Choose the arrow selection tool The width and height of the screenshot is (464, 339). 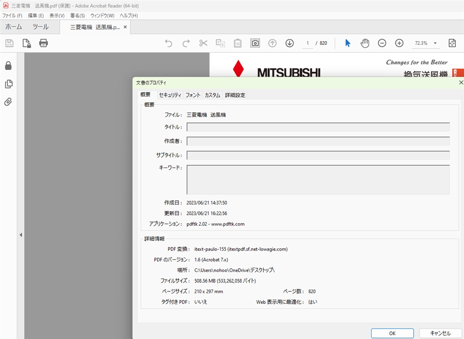pyautogui.click(x=348, y=43)
